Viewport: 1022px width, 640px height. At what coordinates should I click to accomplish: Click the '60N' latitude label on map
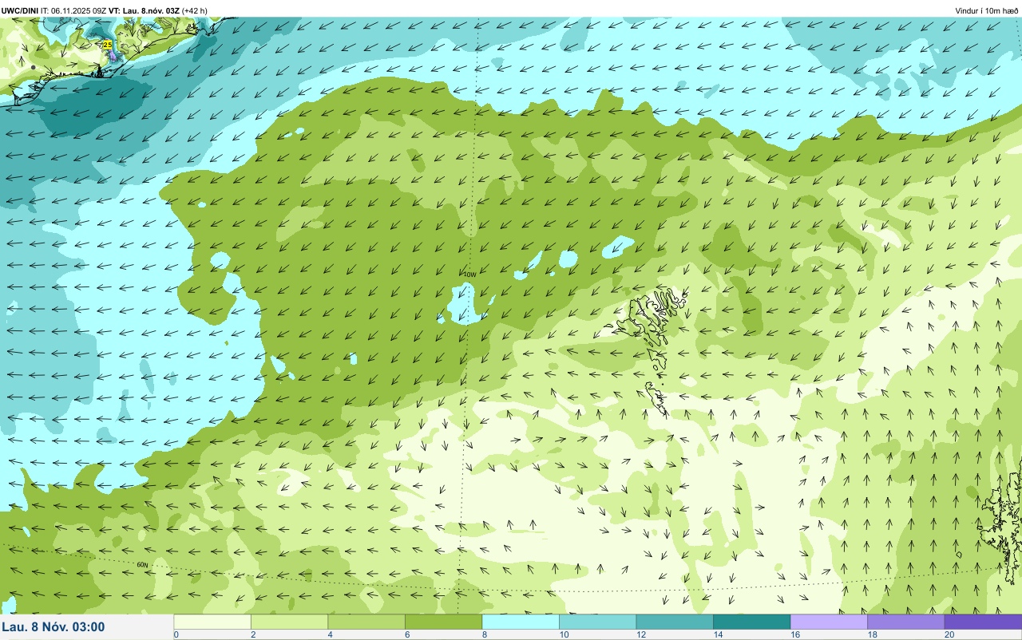pyautogui.click(x=142, y=564)
